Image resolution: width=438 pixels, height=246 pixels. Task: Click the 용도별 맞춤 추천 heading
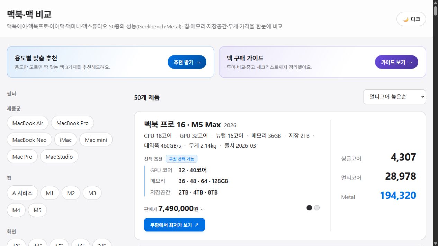[36, 58]
